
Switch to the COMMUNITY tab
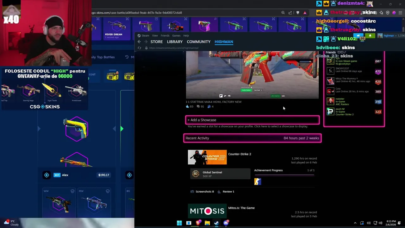(x=199, y=42)
